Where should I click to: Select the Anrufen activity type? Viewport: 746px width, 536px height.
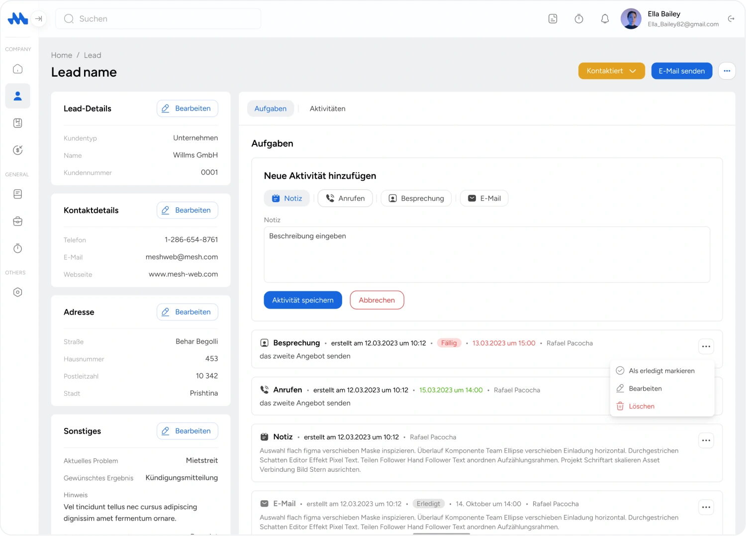coord(345,198)
